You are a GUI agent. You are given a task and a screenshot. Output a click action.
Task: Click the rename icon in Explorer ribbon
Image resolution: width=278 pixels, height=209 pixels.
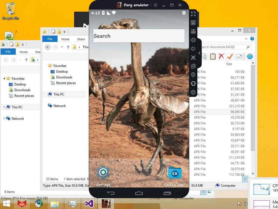click(x=239, y=57)
